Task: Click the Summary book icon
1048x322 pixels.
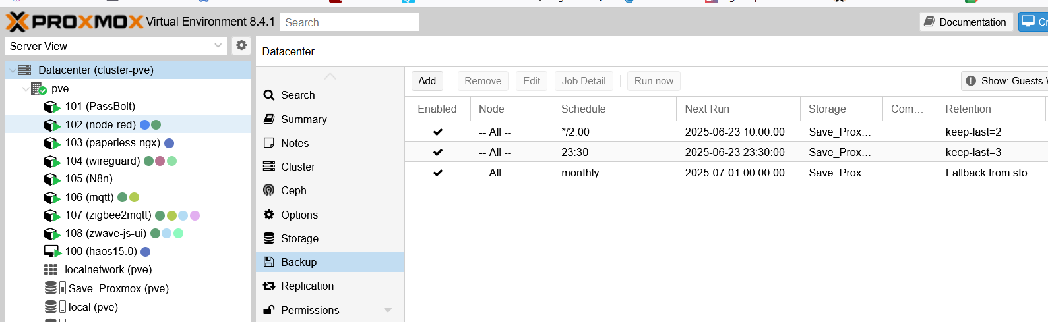Action: pos(269,119)
